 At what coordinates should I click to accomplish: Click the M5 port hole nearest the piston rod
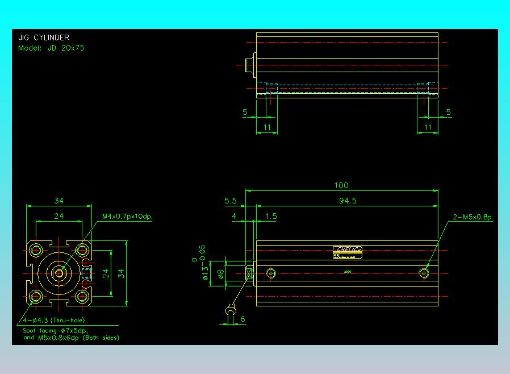pyautogui.click(x=270, y=273)
